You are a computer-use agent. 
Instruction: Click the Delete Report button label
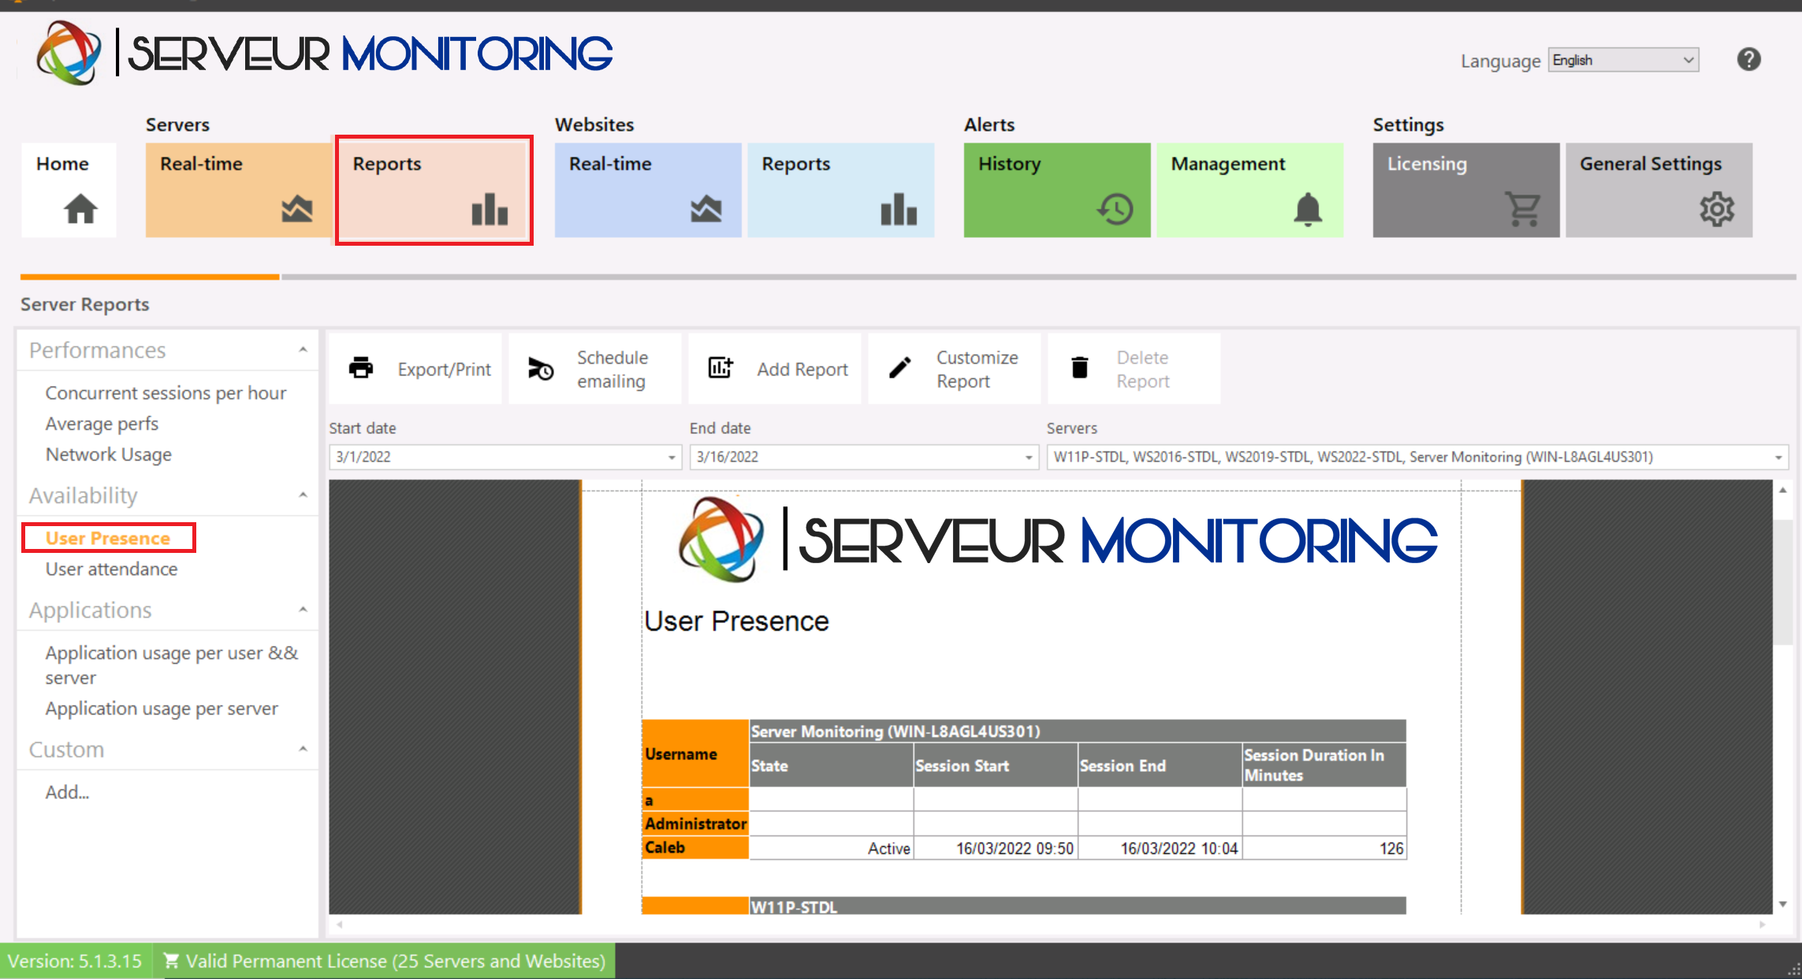[1143, 369]
